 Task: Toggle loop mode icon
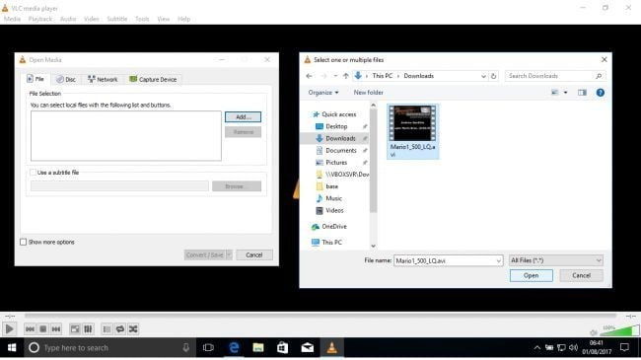click(119, 328)
